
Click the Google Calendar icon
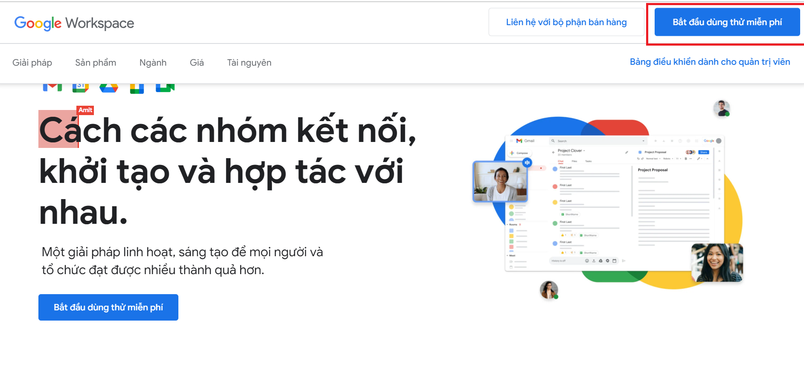[80, 87]
